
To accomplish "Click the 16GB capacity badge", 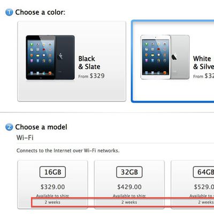I will 52,172.
